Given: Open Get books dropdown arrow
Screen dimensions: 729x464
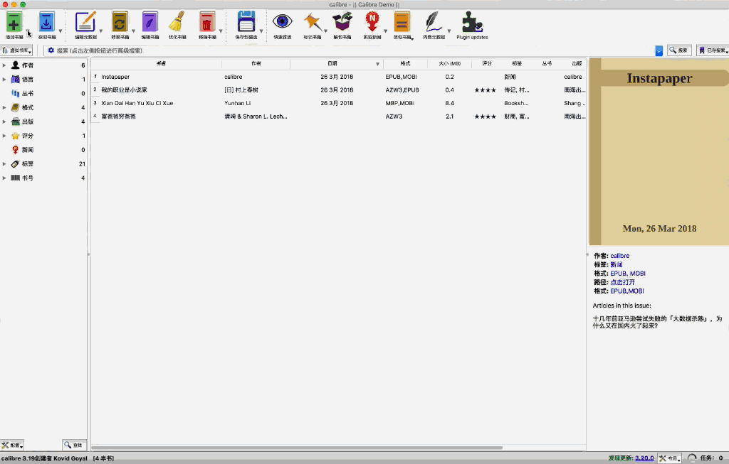Looking at the screenshot, I should pos(61,31).
